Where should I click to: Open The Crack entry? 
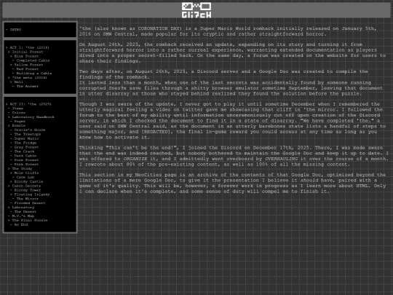tap(24, 152)
